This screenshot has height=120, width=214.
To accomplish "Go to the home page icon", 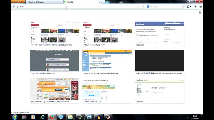I will tap(201, 7).
